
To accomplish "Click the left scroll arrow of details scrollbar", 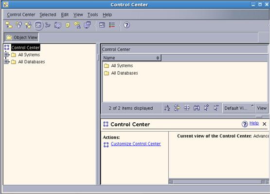I will point(171,182).
